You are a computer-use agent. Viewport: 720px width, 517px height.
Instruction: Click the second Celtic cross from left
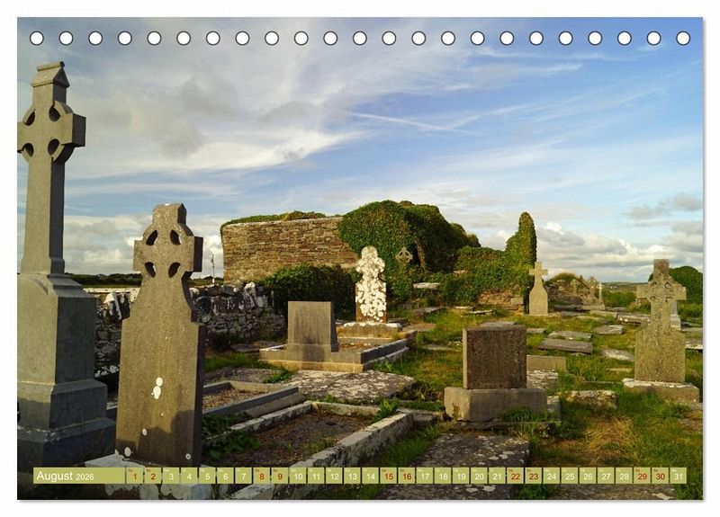164,342
